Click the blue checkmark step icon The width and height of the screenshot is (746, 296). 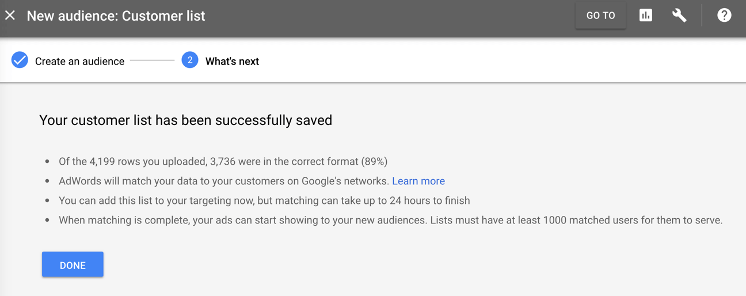pos(20,60)
